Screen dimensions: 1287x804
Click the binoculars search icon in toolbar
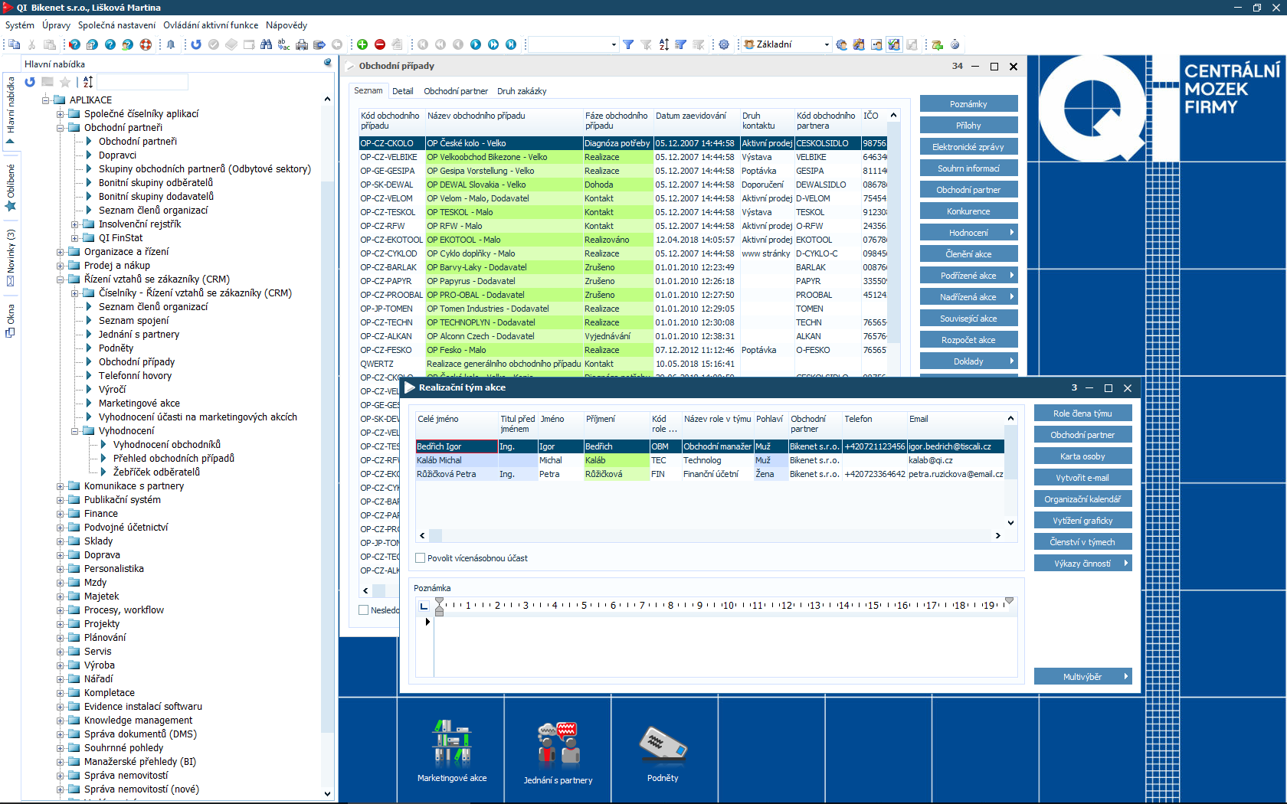point(266,44)
